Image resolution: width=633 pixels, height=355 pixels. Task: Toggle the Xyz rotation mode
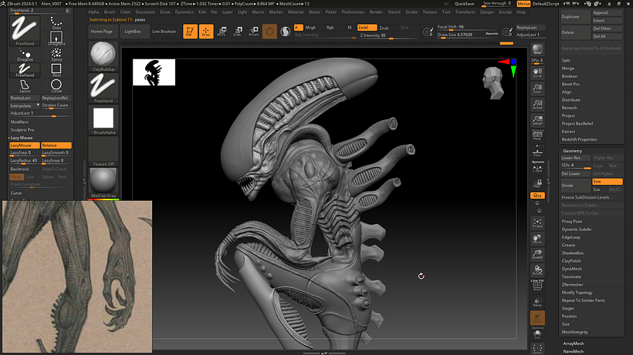537,195
